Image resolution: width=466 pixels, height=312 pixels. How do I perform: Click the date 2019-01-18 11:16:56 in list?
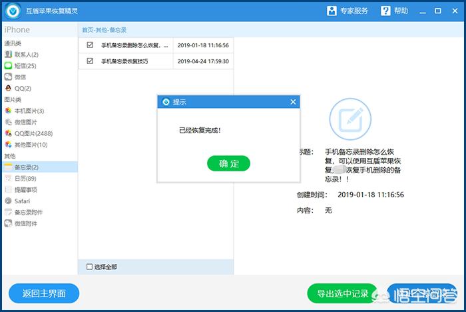click(203, 45)
